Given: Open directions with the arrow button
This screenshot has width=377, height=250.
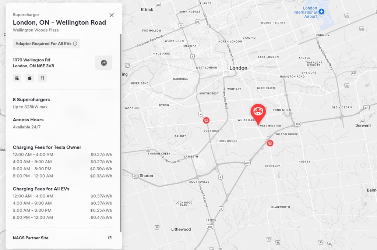Looking at the screenshot, I should pyautogui.click(x=104, y=63).
